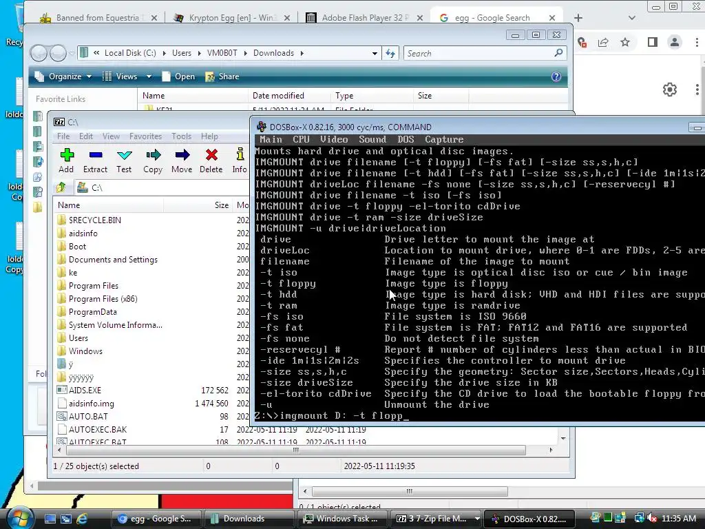The height and width of the screenshot is (529, 705).
Task: Open Sound menu in DOSBox-X
Action: tap(372, 139)
